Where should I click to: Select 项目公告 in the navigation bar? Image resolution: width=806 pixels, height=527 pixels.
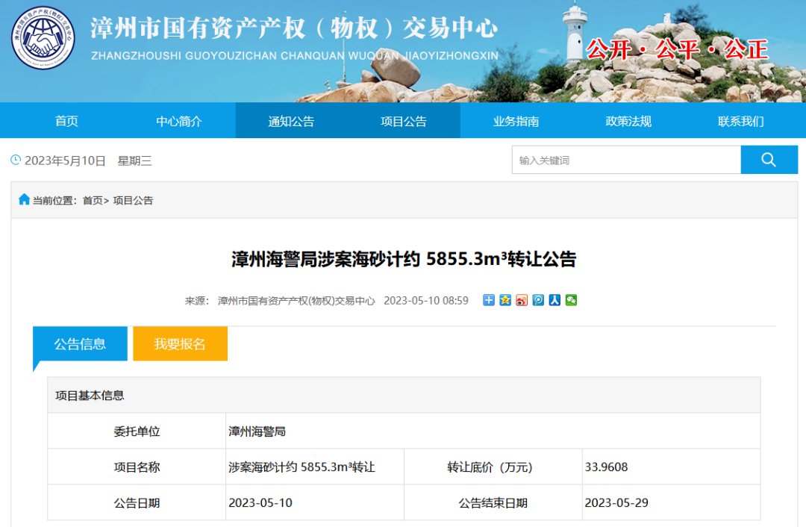404,121
